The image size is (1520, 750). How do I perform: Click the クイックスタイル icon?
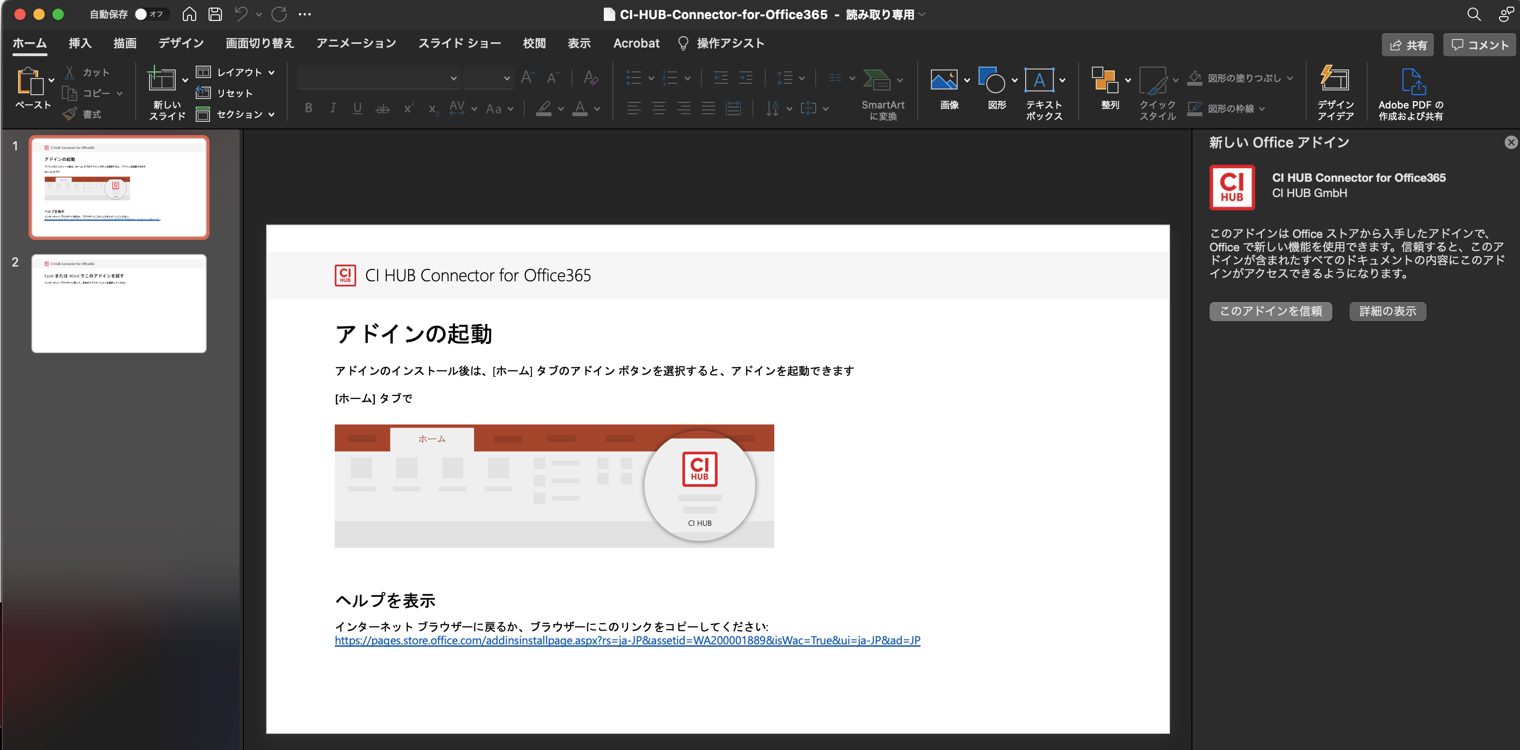[1152, 80]
